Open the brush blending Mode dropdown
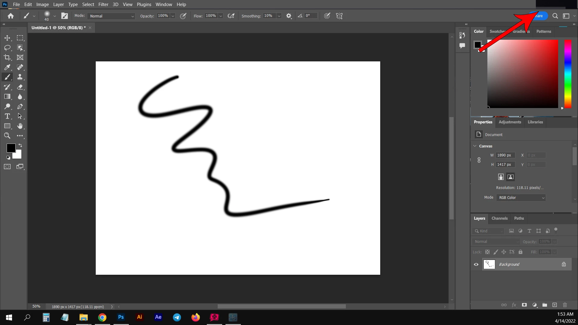This screenshot has width=578, height=325. click(111, 16)
